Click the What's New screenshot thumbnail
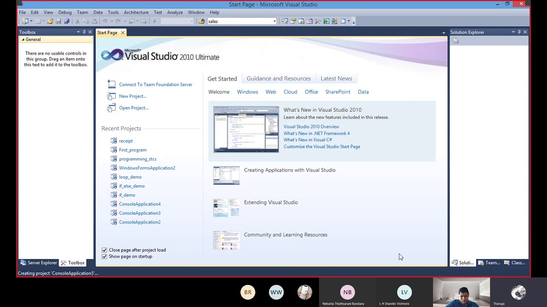The image size is (547, 307). click(x=246, y=129)
